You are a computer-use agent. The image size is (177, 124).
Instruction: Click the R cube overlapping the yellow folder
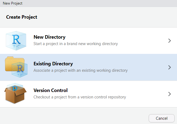point(20,69)
